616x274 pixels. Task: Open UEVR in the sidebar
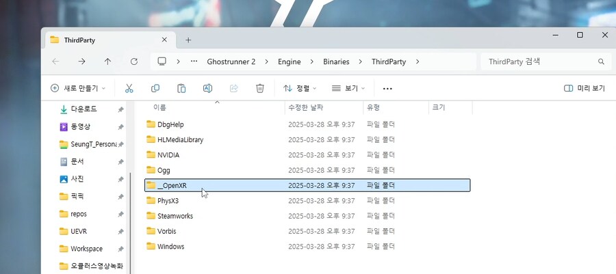[79, 231]
